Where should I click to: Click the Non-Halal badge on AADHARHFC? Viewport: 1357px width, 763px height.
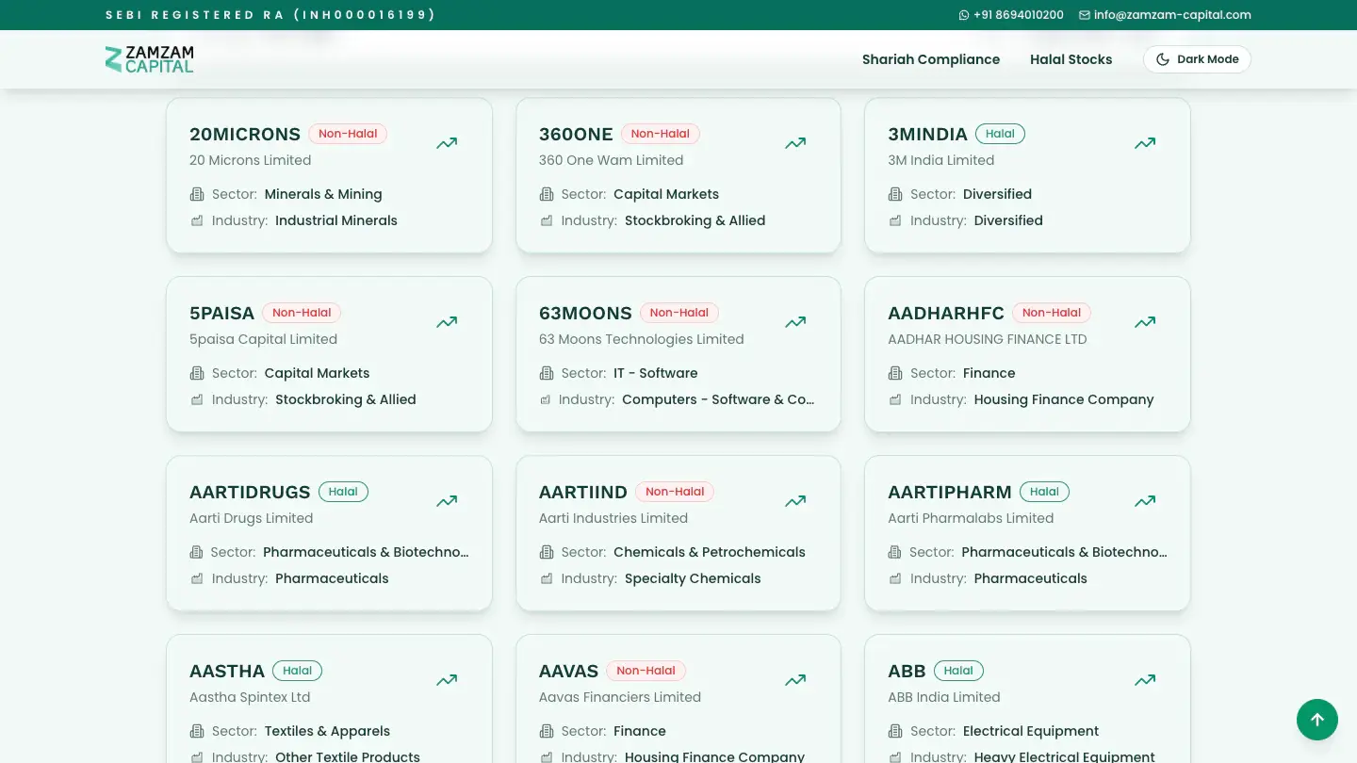[1052, 313]
